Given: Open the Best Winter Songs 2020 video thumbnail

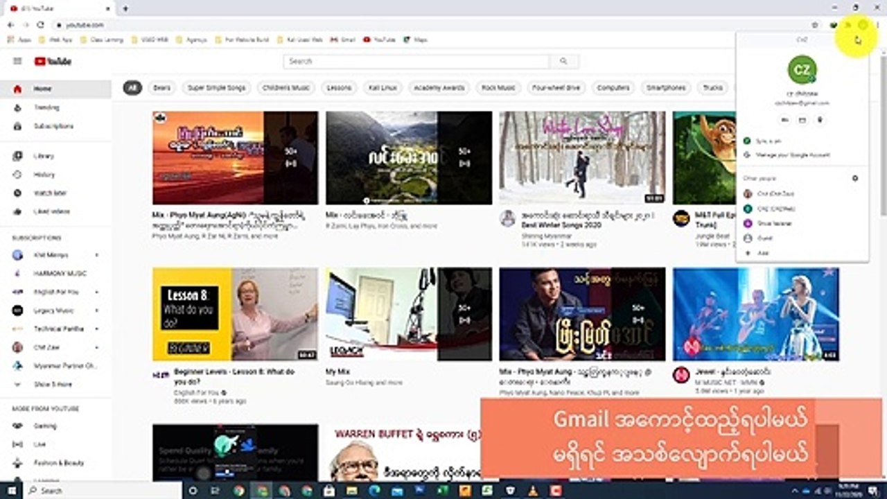Looking at the screenshot, I should pos(581,157).
